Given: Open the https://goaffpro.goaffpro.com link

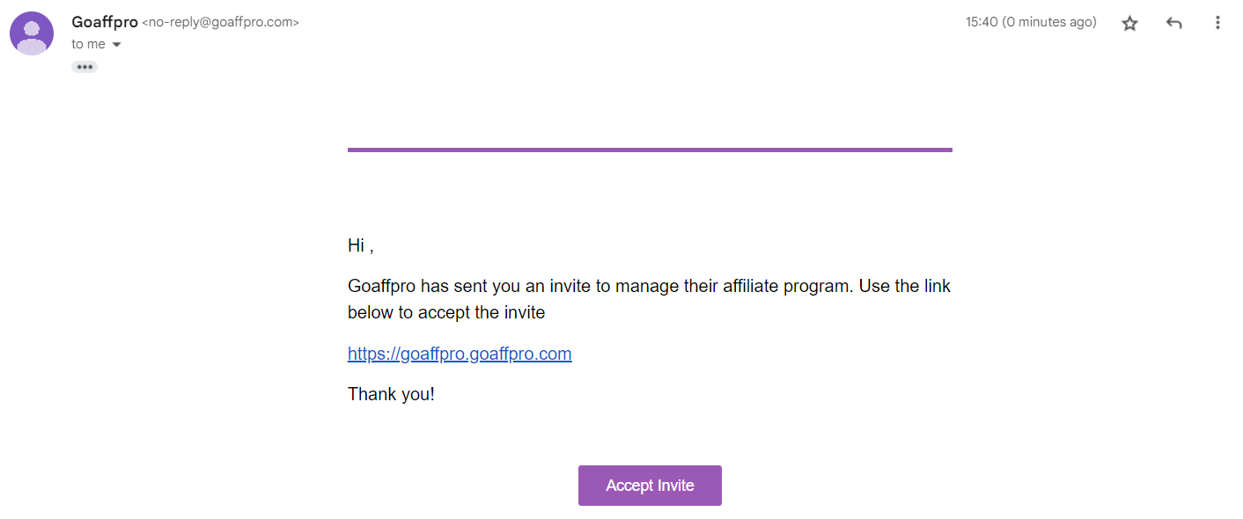Looking at the screenshot, I should tap(460, 354).
